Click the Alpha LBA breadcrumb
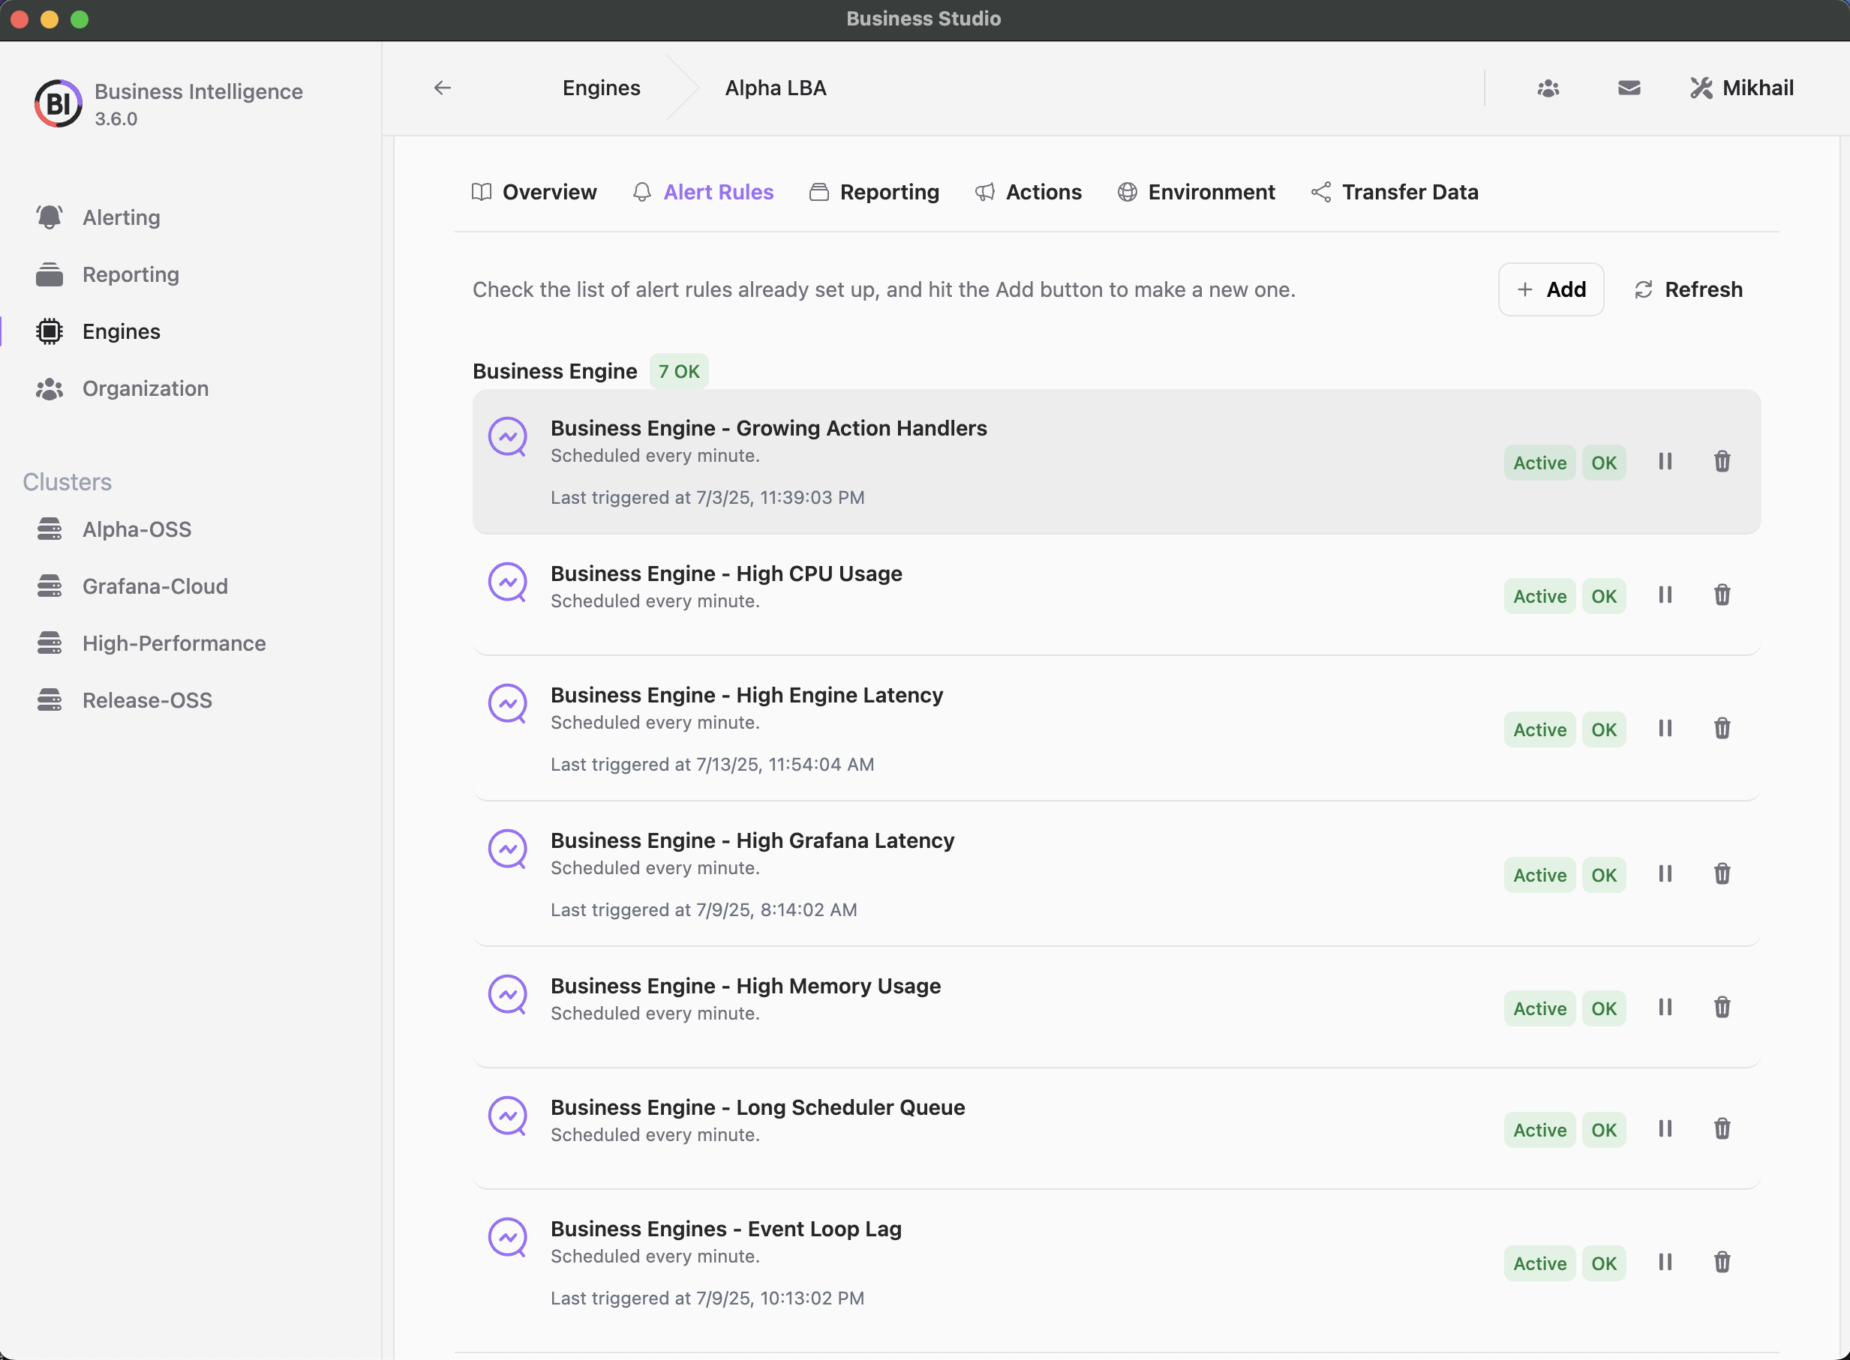Screen dimensions: 1850x1360 tap(775, 88)
